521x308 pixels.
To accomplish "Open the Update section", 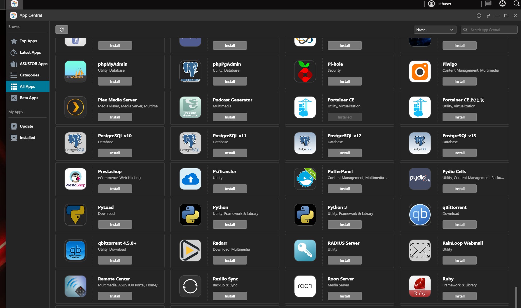I will pos(28,126).
